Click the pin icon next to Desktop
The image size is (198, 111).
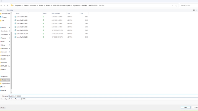point(9,27)
